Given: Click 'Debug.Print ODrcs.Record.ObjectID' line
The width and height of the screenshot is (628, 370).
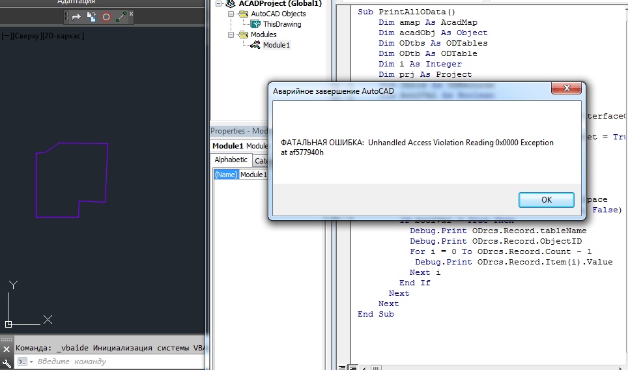Looking at the screenshot, I should [x=496, y=241].
